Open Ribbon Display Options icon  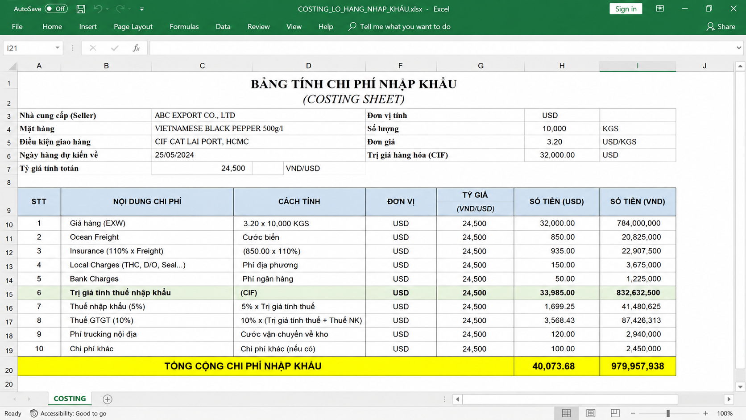point(660,8)
